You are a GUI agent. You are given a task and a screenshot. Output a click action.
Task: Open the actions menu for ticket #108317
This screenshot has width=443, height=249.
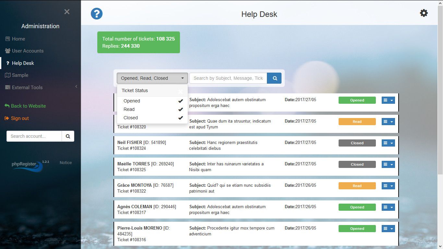click(388, 207)
